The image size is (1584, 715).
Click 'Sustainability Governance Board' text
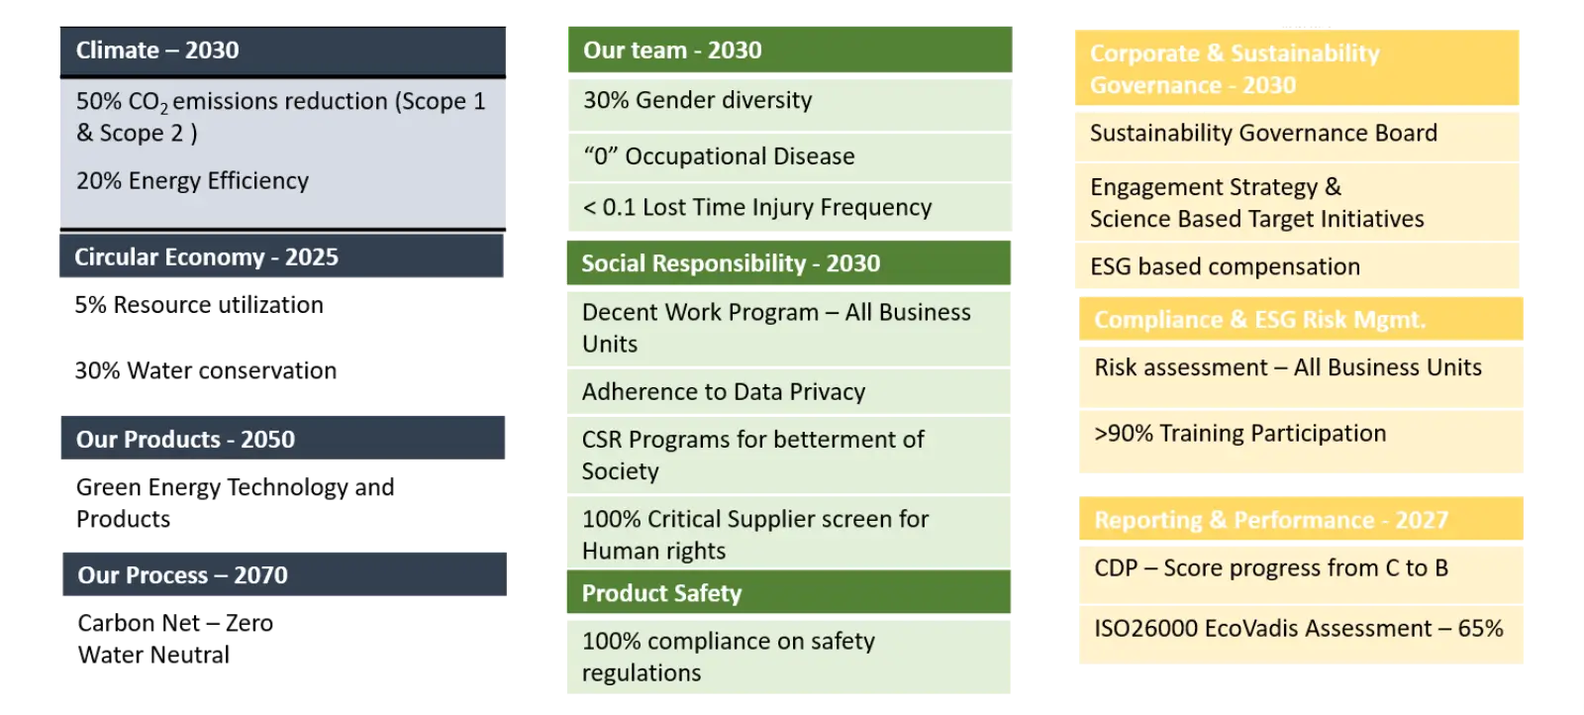pos(1263,134)
